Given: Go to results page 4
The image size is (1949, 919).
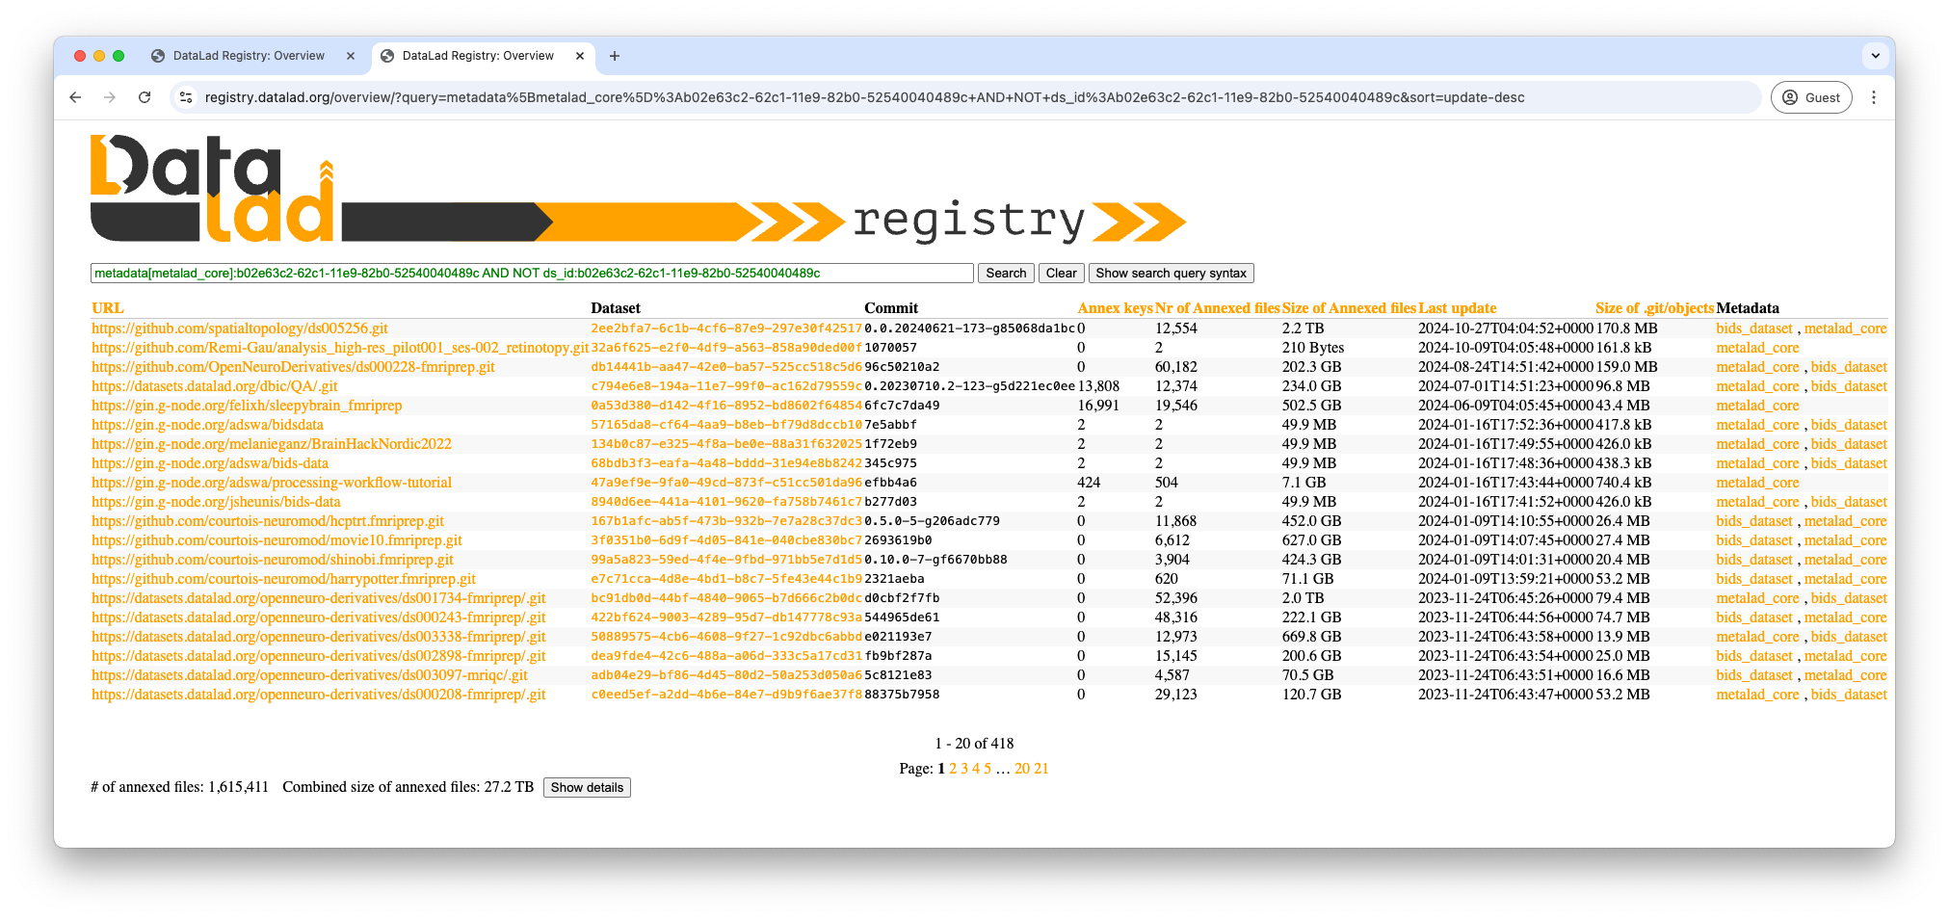Looking at the screenshot, I should tap(976, 769).
